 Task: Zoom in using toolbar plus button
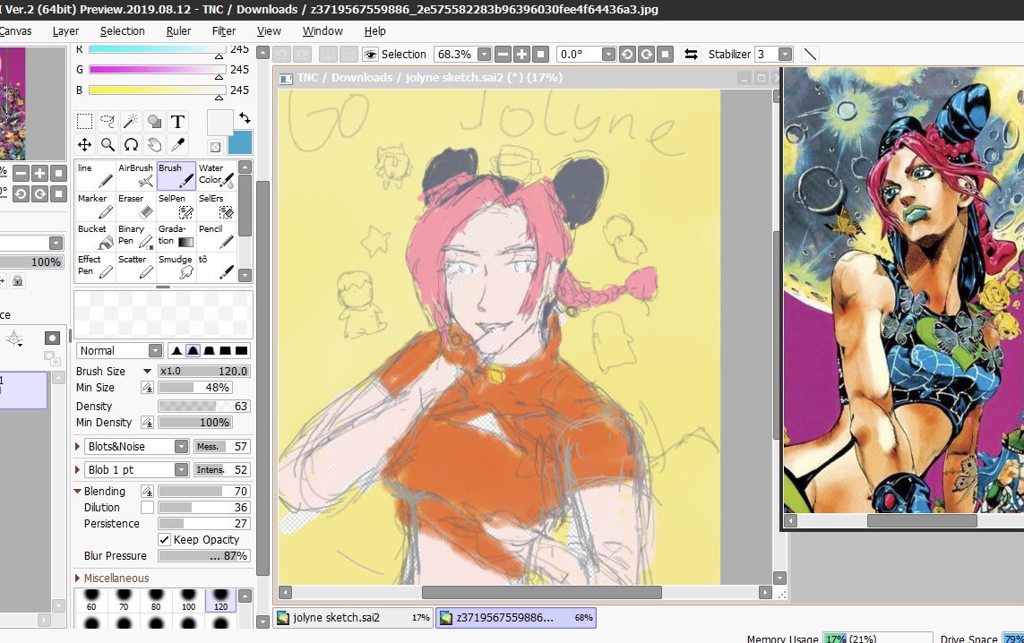521,55
